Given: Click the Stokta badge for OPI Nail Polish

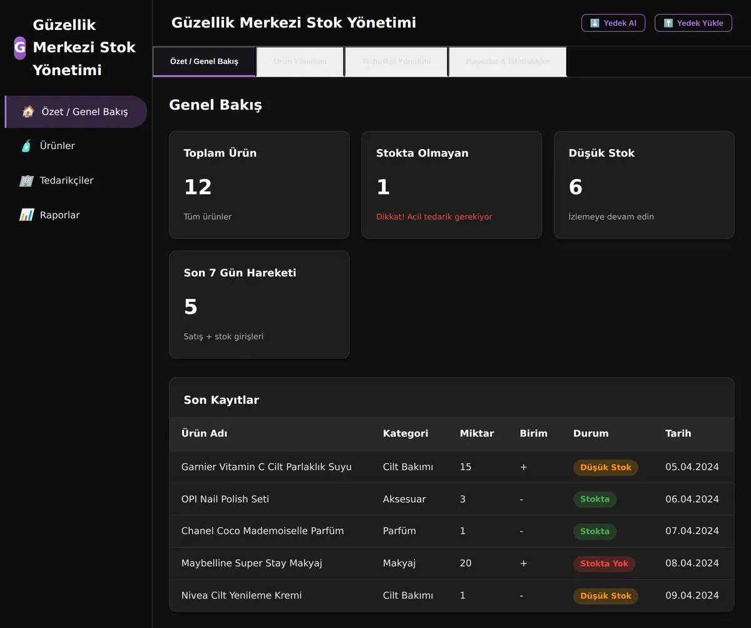Looking at the screenshot, I should pos(595,499).
